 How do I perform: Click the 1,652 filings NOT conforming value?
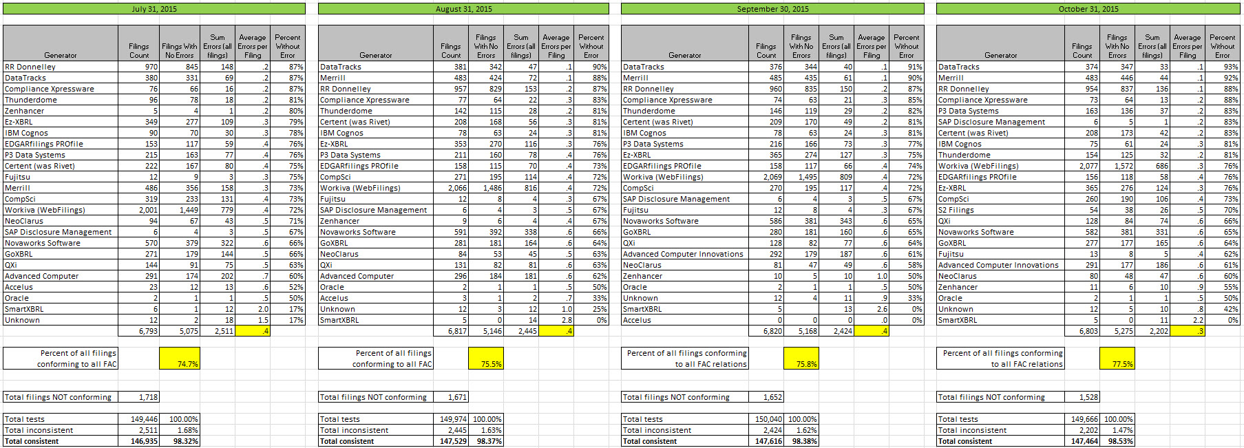(x=766, y=397)
